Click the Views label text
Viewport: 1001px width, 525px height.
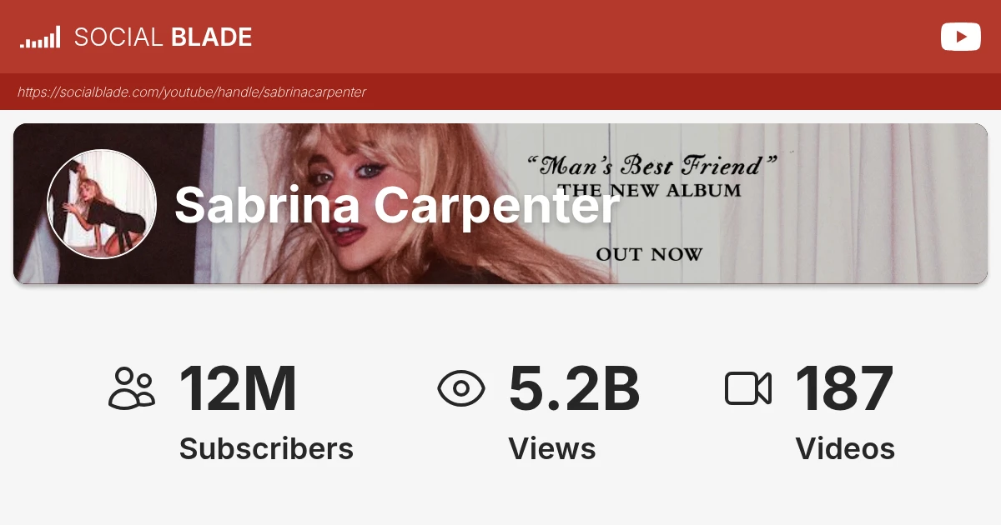(551, 449)
